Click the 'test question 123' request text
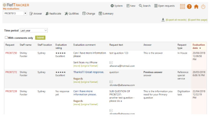The width and height of the screenshot is (210, 117). [119, 53]
